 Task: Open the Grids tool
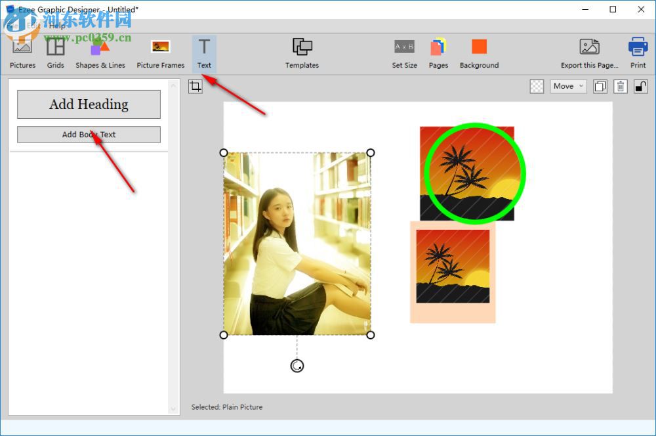55,53
